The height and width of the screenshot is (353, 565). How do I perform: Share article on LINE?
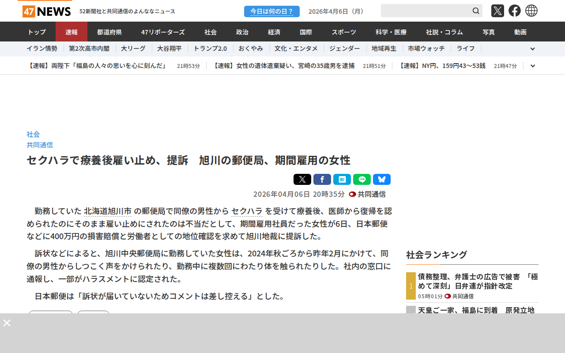point(362,179)
